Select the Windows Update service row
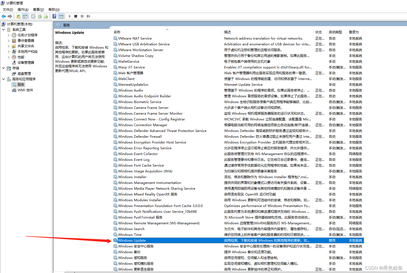 (x=238, y=241)
